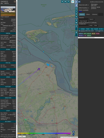Open the map layer selector icon
The image size is (104, 138).
(x=73, y=2)
